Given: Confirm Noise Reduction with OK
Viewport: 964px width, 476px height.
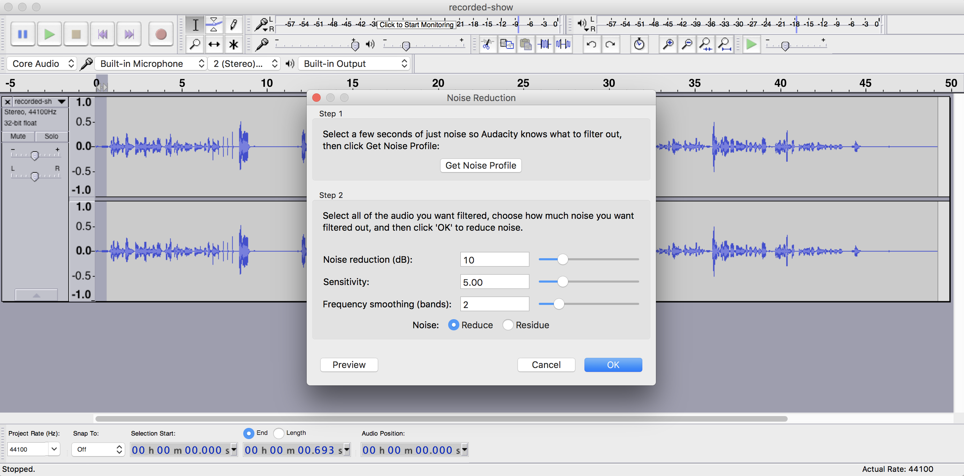Looking at the screenshot, I should click(613, 364).
